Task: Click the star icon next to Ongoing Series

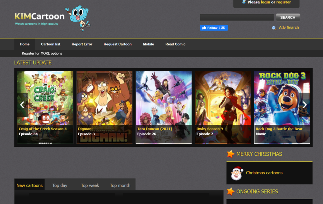Action: [231, 192]
